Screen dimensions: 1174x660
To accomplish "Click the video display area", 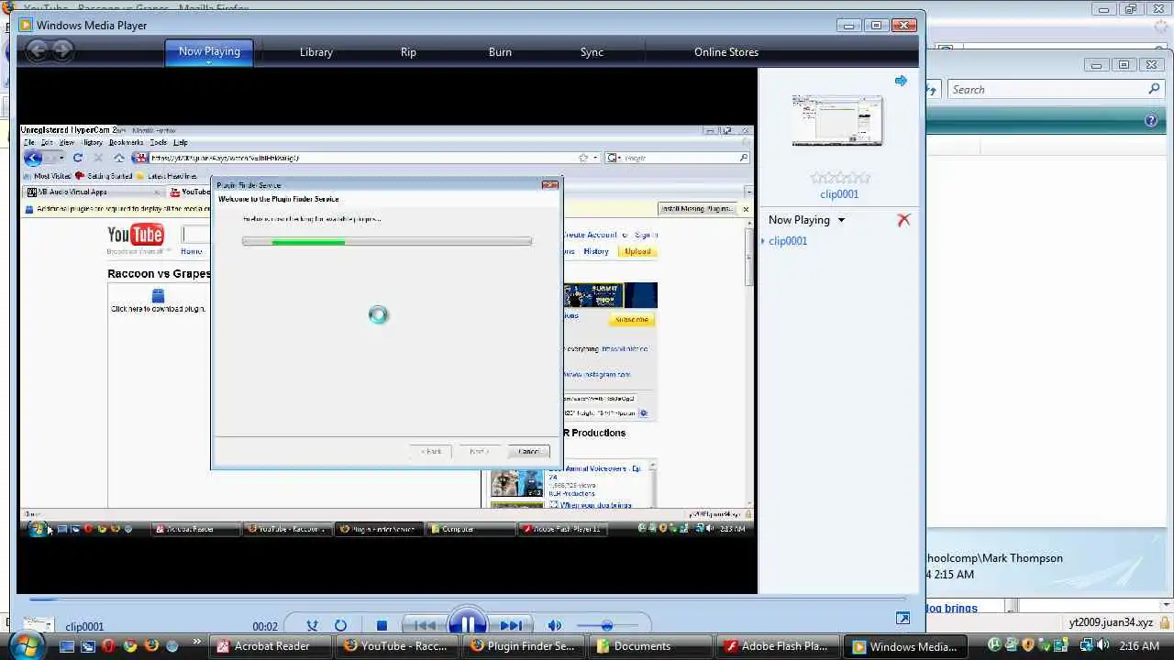I will click(x=387, y=330).
